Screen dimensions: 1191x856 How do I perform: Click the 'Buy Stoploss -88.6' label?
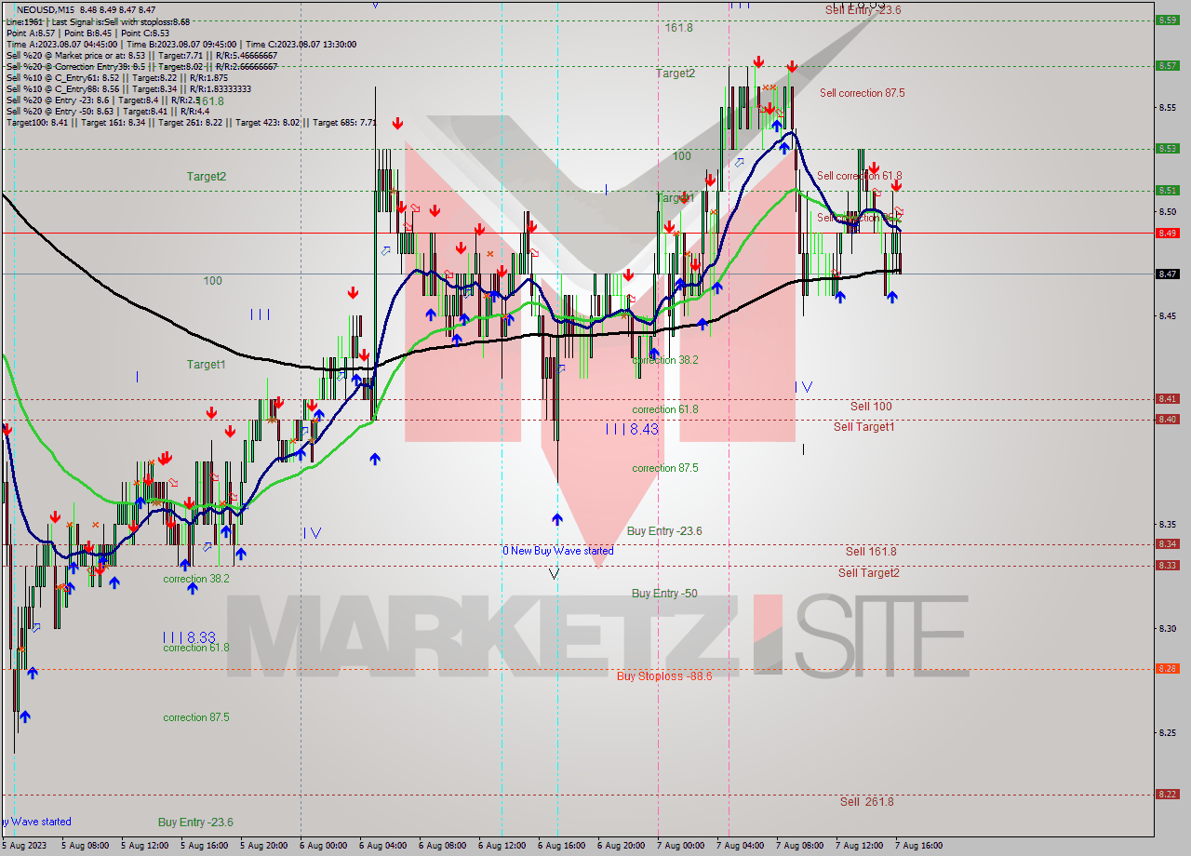click(664, 676)
